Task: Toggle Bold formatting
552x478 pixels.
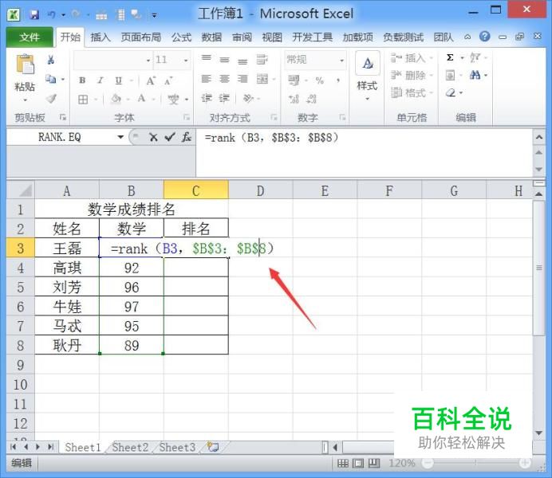Action: (x=82, y=80)
